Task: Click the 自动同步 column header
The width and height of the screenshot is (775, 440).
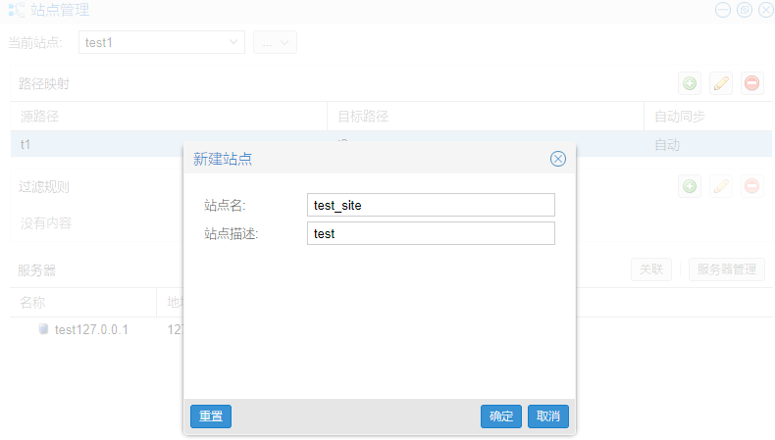Action: [x=679, y=116]
